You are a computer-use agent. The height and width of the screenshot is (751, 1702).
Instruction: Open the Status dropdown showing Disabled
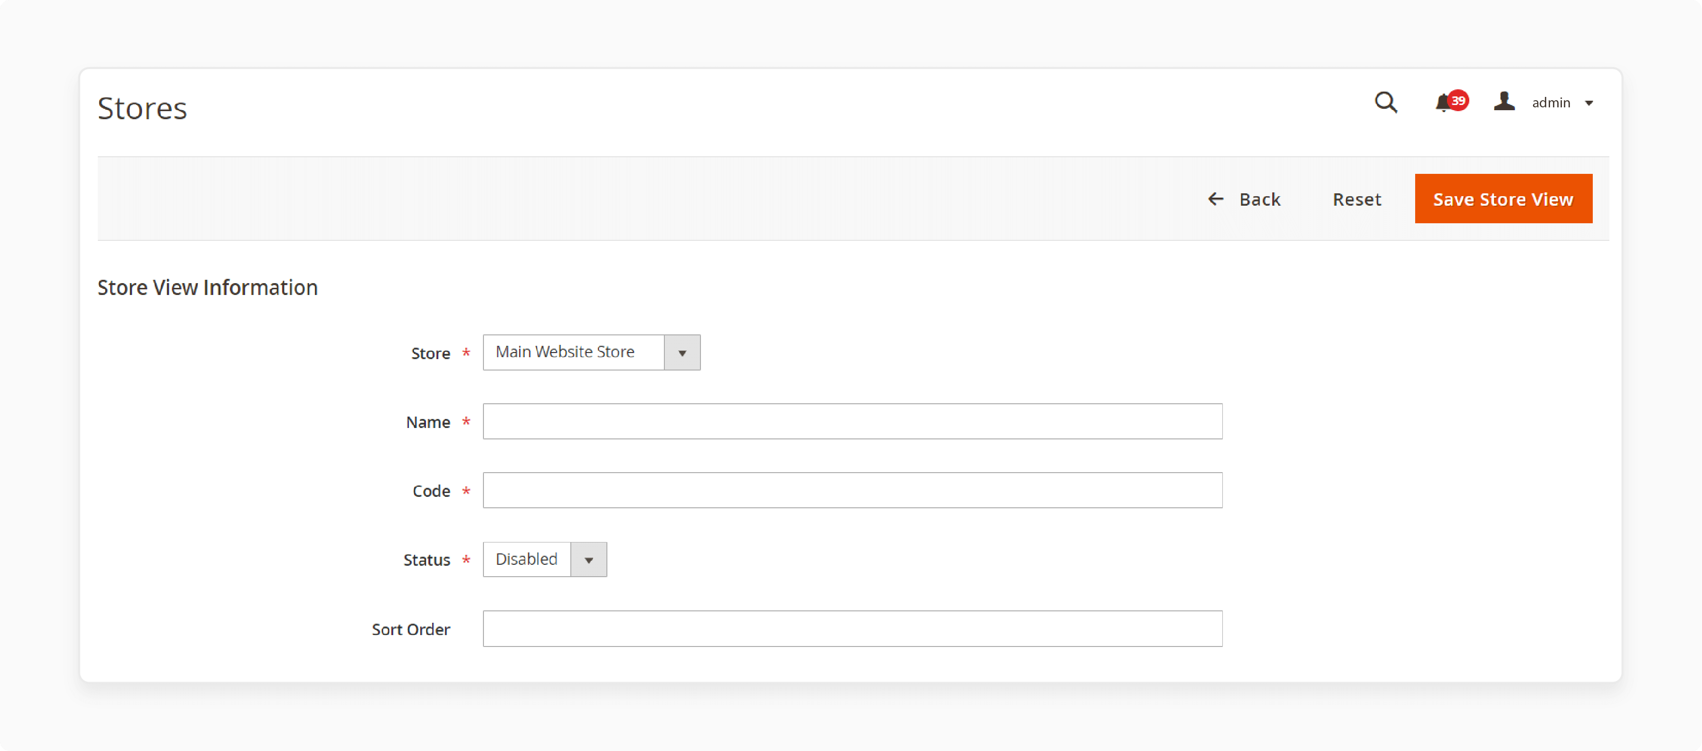click(x=544, y=559)
